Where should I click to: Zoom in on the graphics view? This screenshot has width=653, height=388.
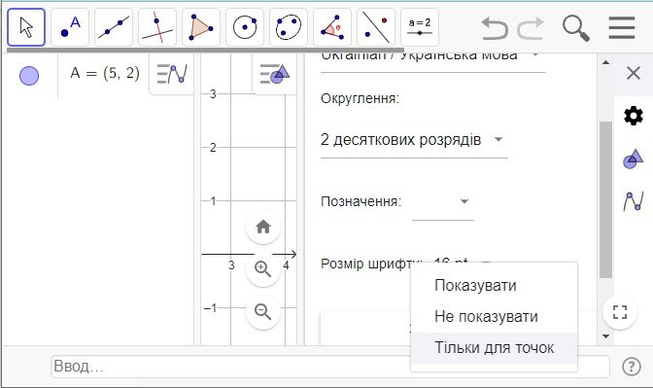263,268
